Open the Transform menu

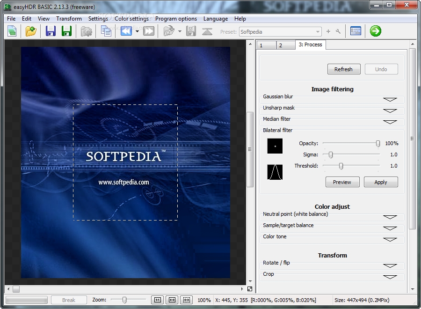click(x=69, y=19)
